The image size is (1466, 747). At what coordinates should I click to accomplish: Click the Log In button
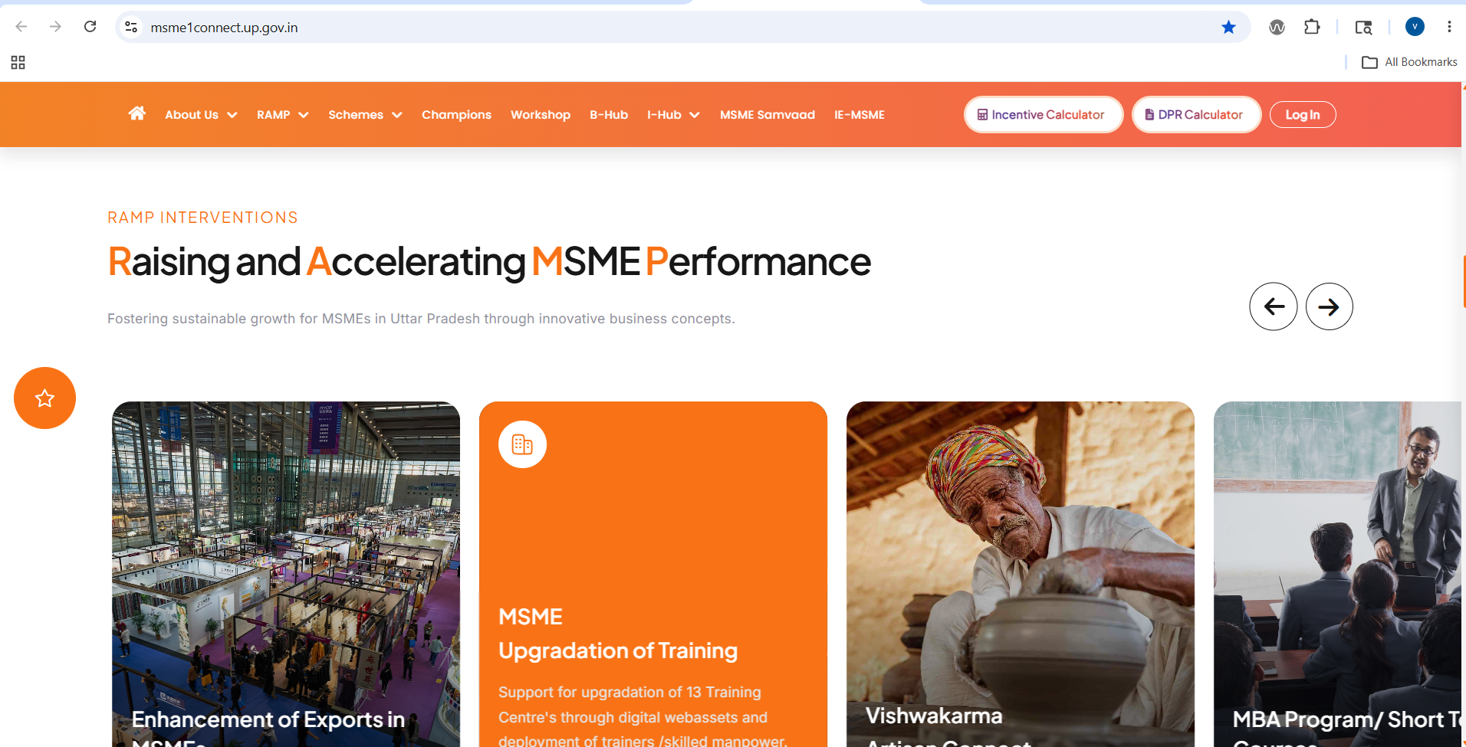point(1303,114)
